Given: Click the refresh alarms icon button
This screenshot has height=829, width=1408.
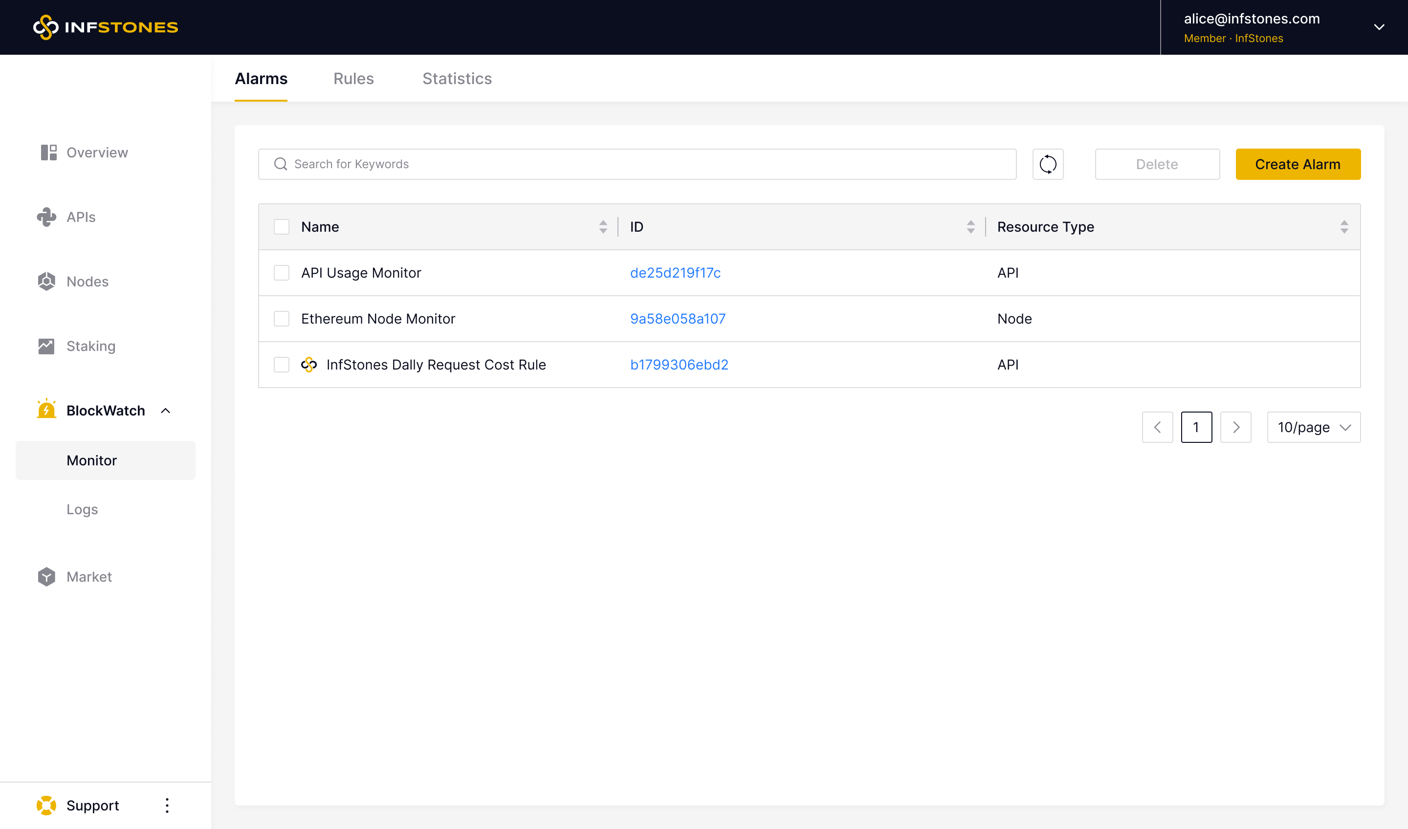Looking at the screenshot, I should tap(1048, 164).
